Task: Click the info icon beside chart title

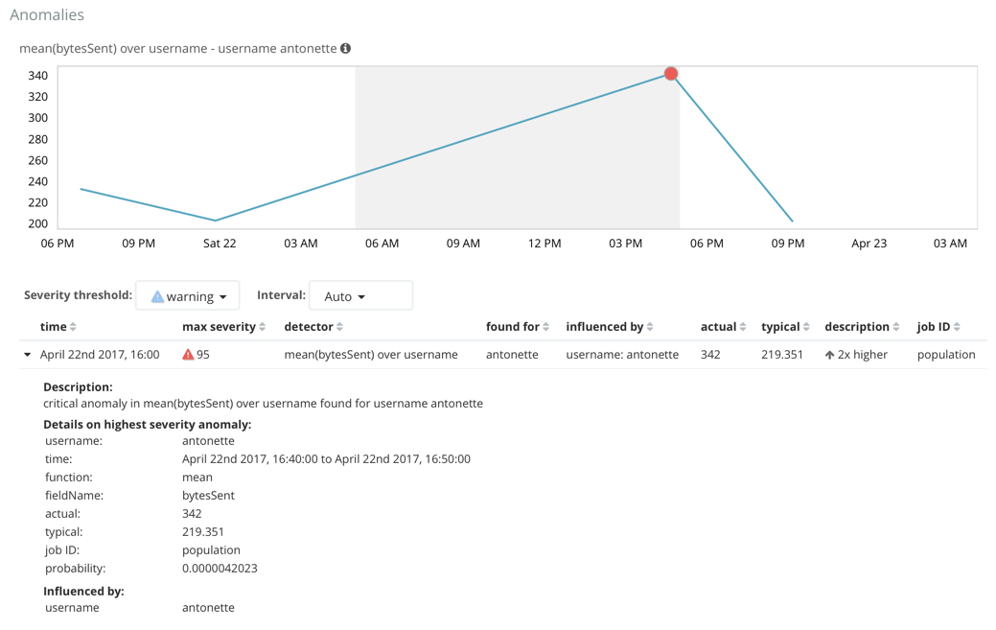Action: [346, 48]
